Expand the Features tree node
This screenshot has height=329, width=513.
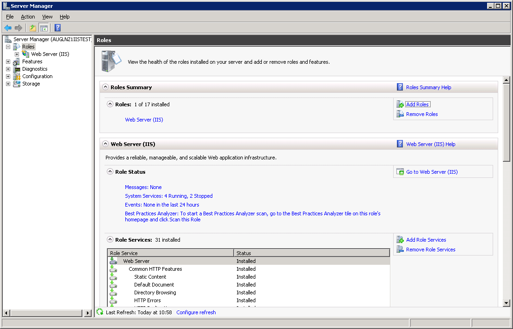click(8, 61)
